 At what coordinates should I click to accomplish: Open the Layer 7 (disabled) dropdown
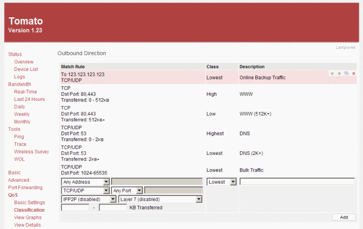[x=160, y=200]
